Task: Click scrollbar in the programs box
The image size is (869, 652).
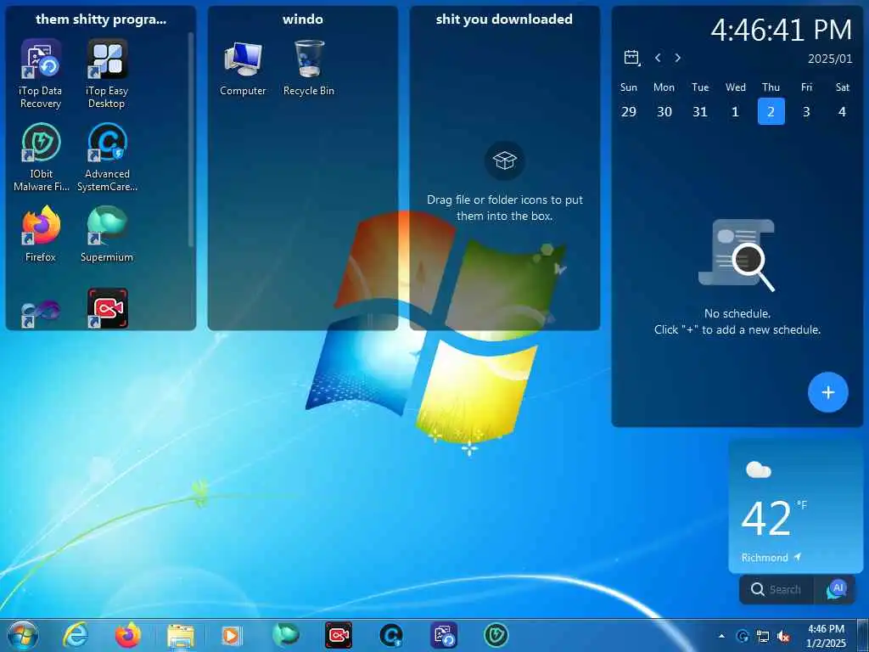Action: (x=191, y=138)
